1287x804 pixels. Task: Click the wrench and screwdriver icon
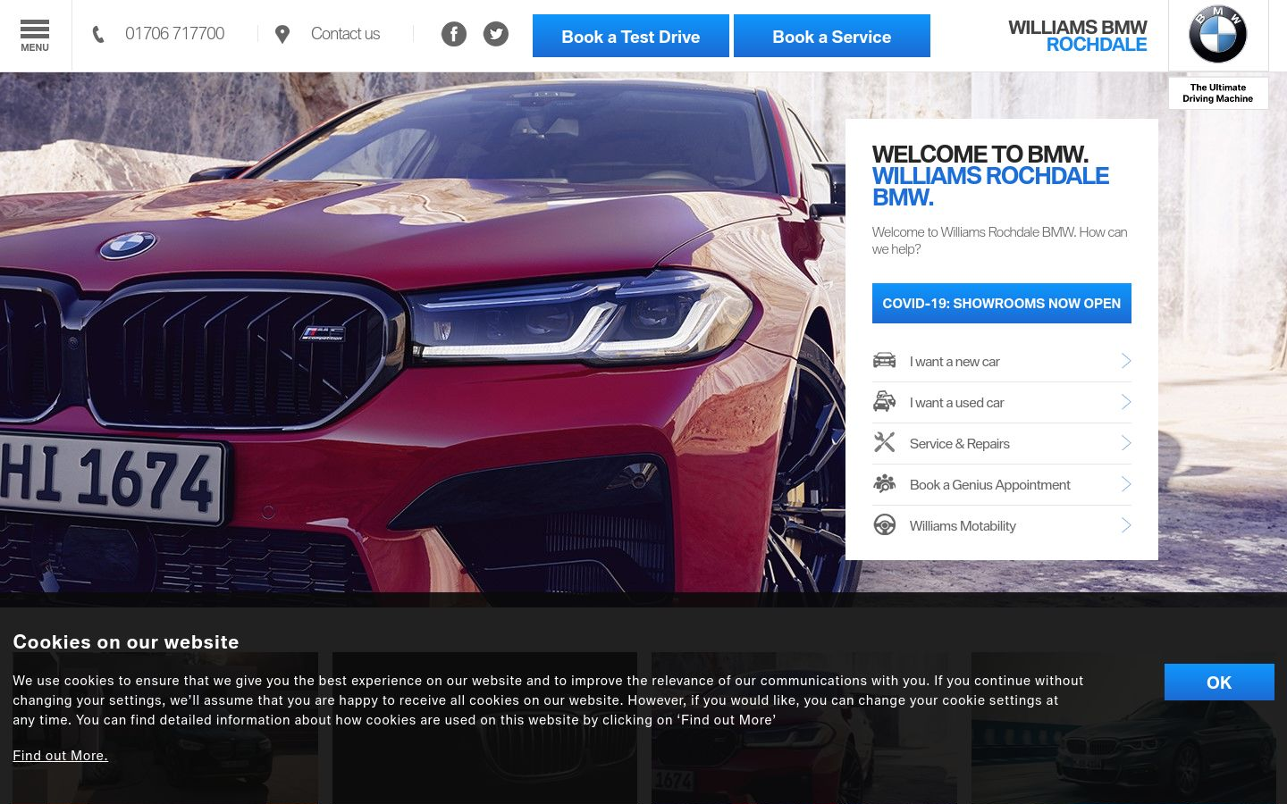pos(885,442)
